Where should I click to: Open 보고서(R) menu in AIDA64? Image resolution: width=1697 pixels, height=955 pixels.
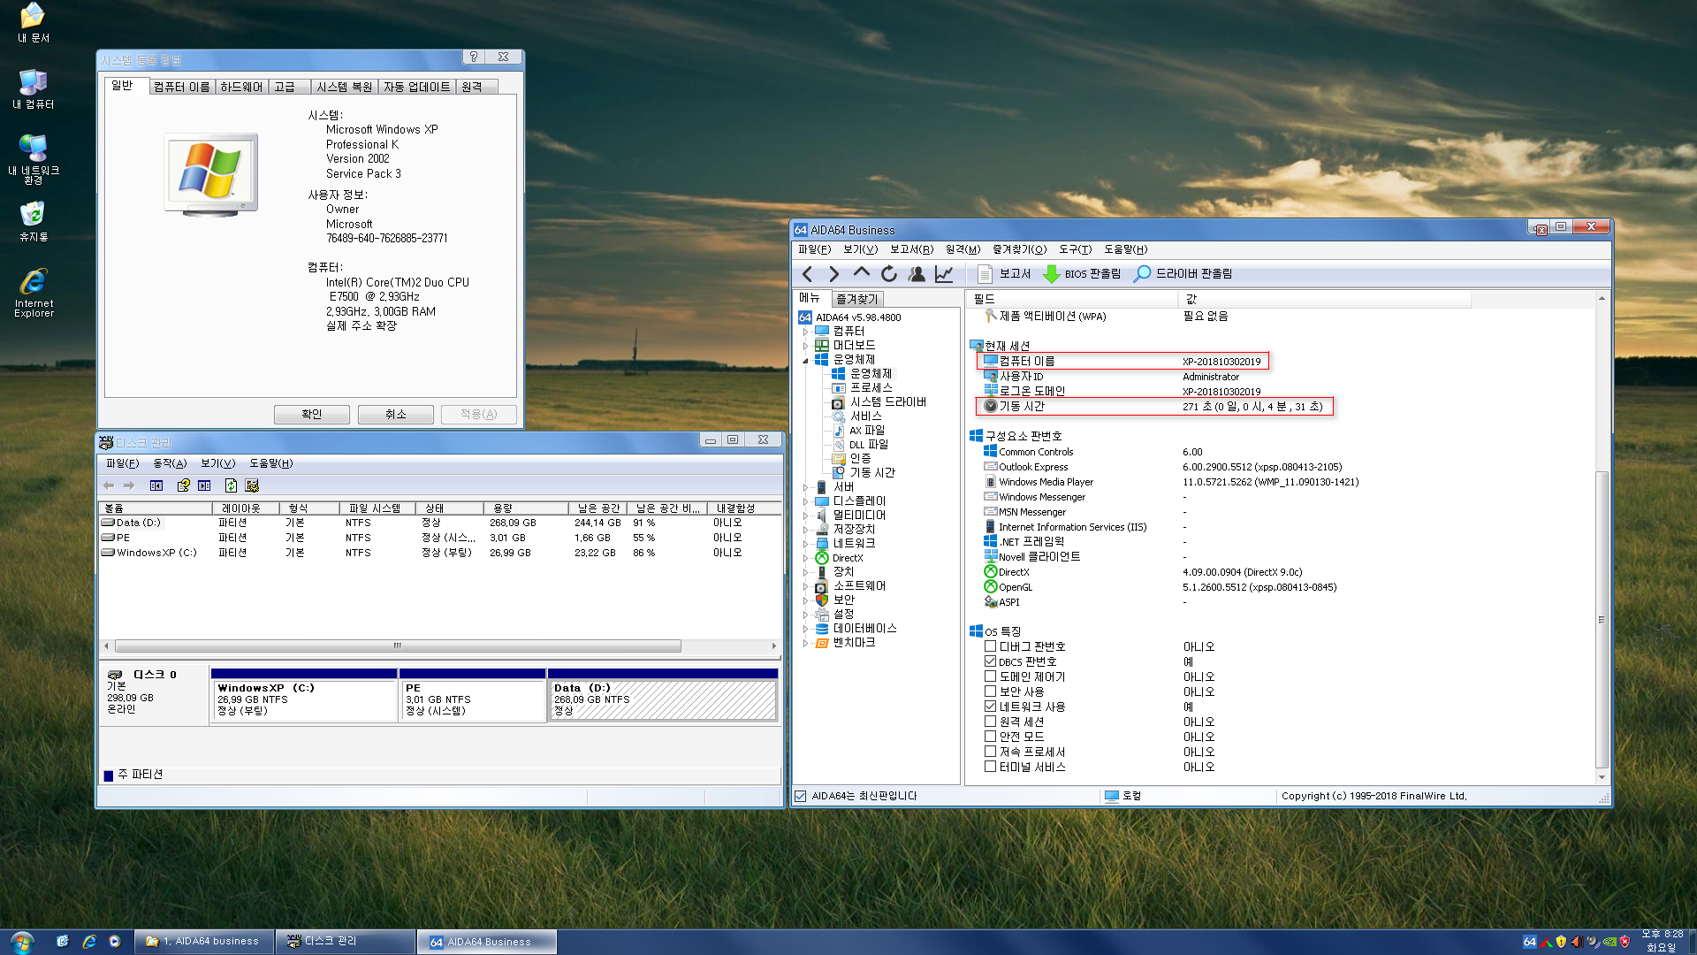(910, 249)
